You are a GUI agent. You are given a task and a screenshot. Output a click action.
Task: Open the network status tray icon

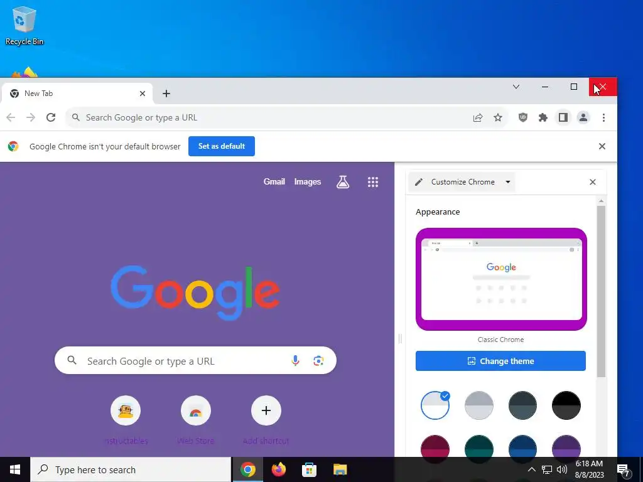[x=547, y=469]
